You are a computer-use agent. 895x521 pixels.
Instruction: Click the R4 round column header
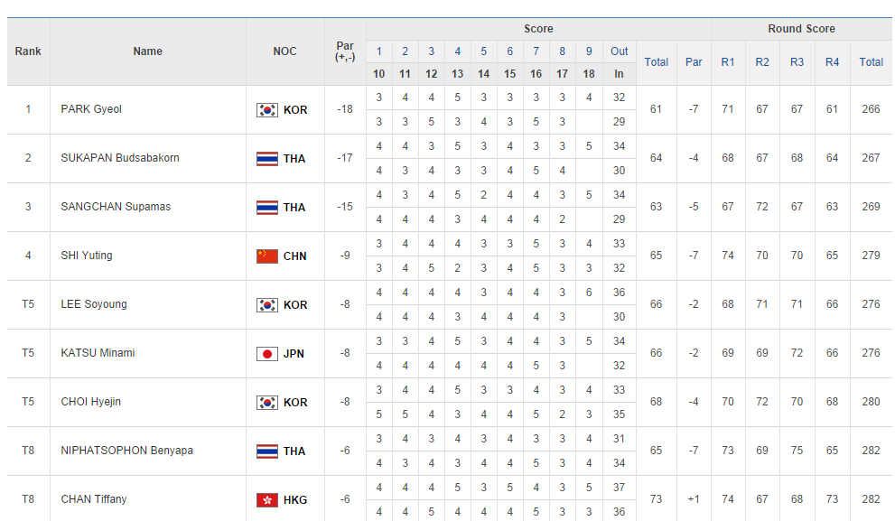832,62
